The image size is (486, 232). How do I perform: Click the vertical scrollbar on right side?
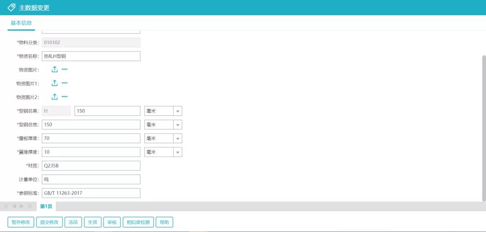[484, 128]
